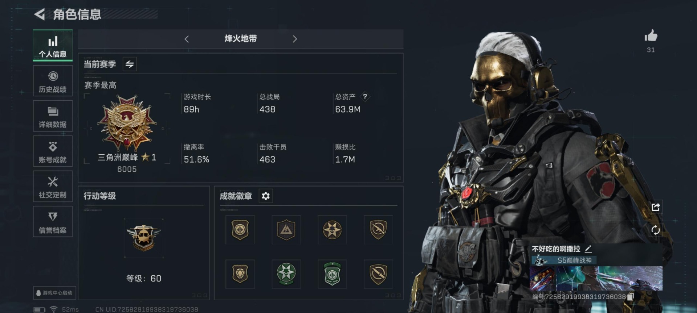Open the 详细数据 section
The width and height of the screenshot is (697, 313).
click(53, 116)
